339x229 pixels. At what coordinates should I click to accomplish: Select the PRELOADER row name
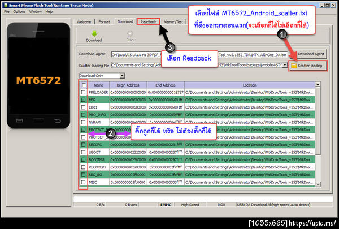pos(98,92)
